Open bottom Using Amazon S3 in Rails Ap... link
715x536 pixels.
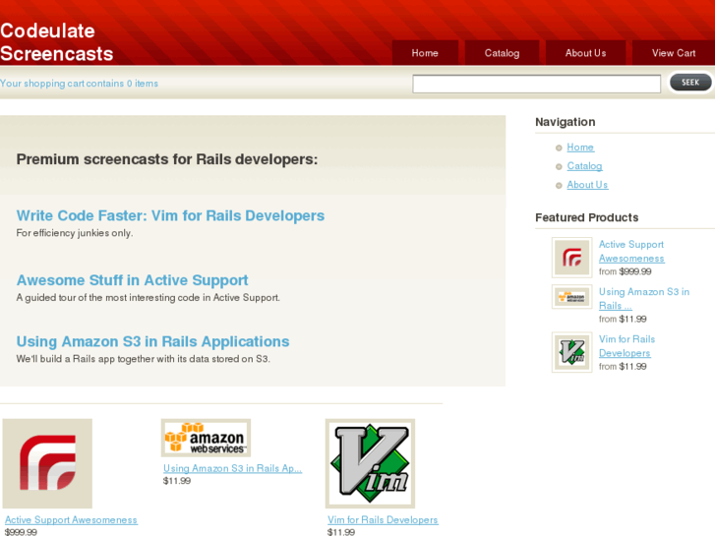click(232, 468)
